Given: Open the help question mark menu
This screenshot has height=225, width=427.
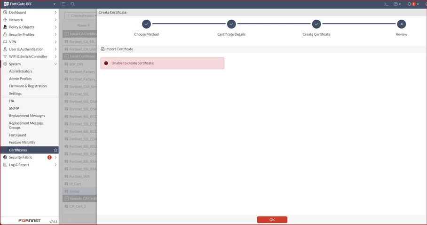Looking at the screenshot, I should 397,4.
